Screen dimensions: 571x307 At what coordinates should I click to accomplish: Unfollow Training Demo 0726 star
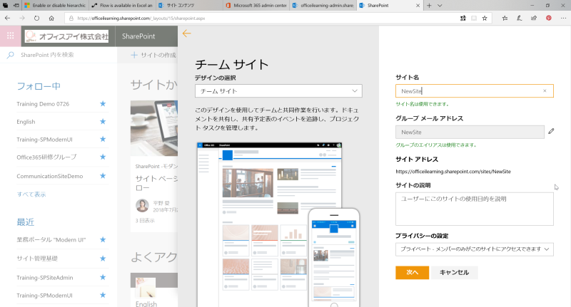(103, 104)
